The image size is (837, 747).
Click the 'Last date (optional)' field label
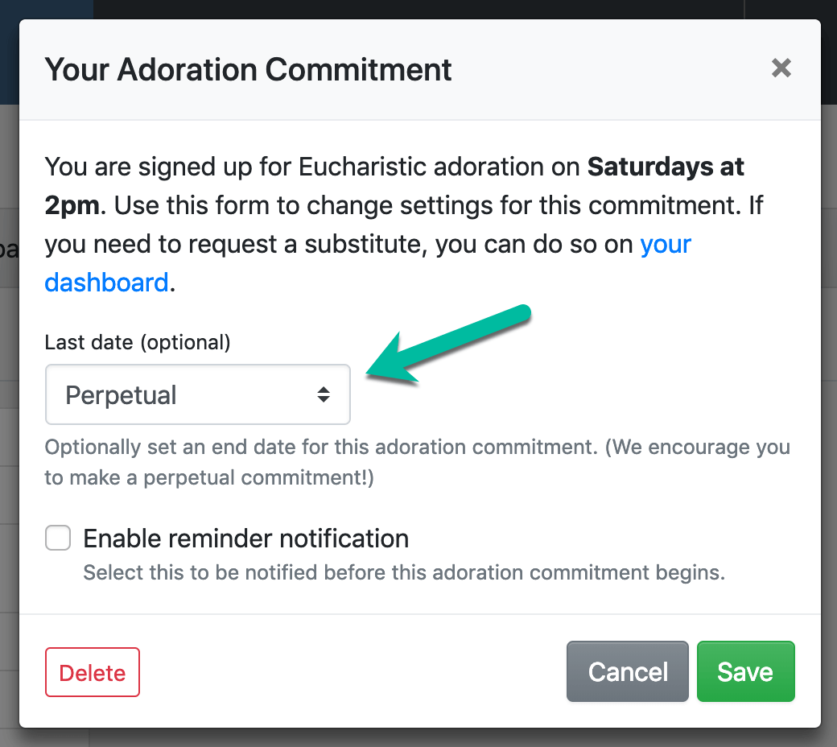(138, 342)
